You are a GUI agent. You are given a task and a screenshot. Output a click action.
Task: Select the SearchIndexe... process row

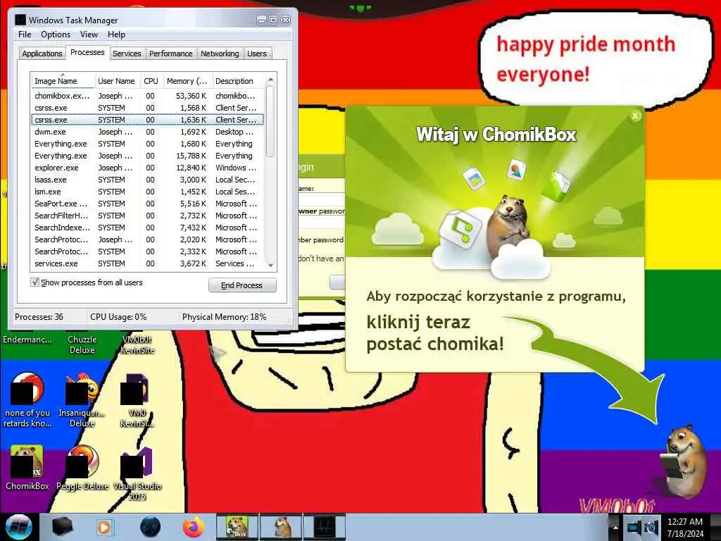pyautogui.click(x=147, y=228)
